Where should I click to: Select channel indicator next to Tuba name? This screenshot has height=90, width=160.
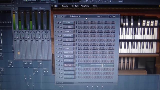[x=77, y=23]
